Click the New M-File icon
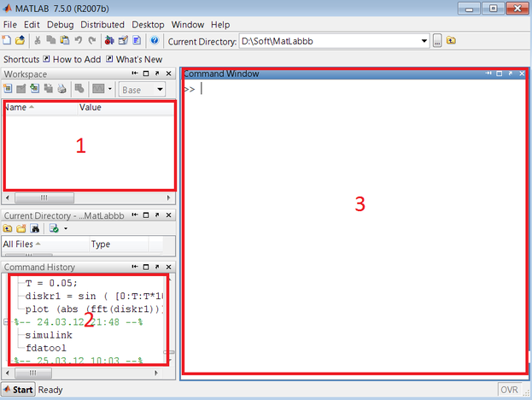Viewport: 532px width, 400px height. 7,40
